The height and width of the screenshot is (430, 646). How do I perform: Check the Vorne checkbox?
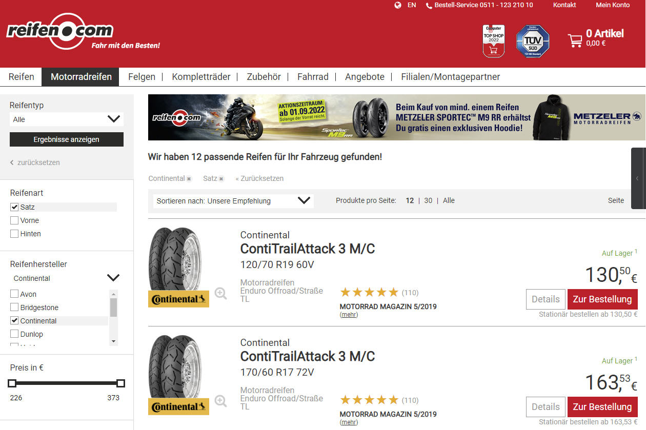14,220
